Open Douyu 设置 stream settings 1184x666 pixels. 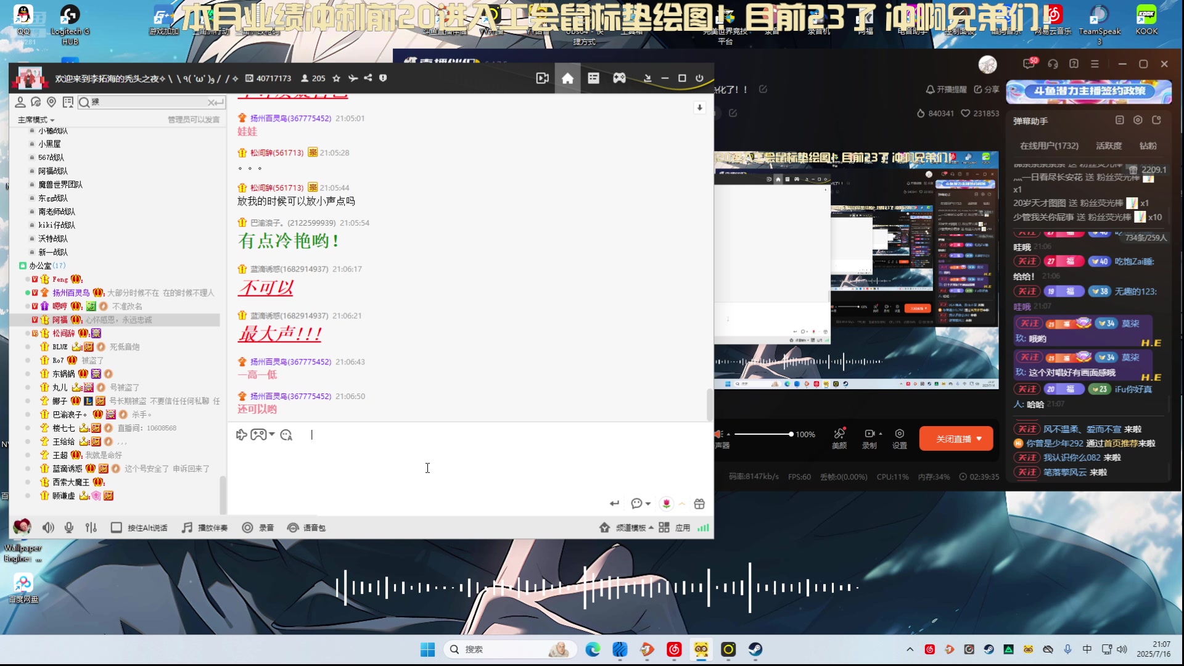[899, 438]
